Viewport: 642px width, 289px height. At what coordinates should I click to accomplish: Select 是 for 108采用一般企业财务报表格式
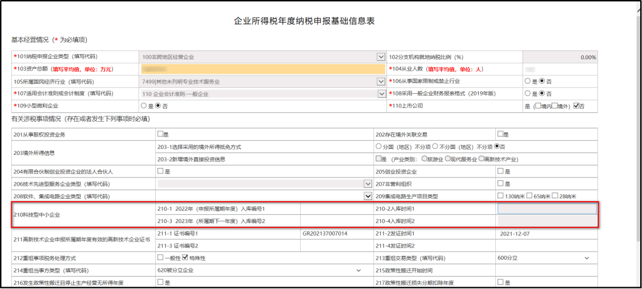click(527, 94)
